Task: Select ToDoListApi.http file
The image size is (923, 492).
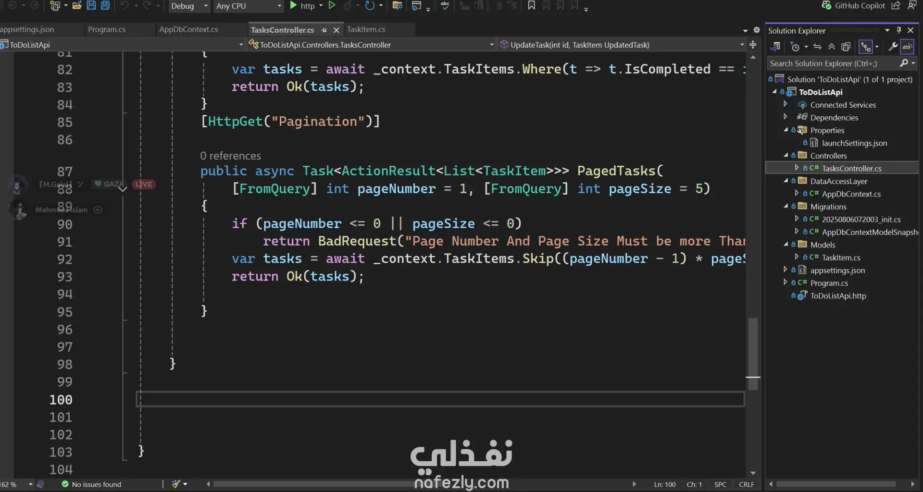Action: coord(838,295)
